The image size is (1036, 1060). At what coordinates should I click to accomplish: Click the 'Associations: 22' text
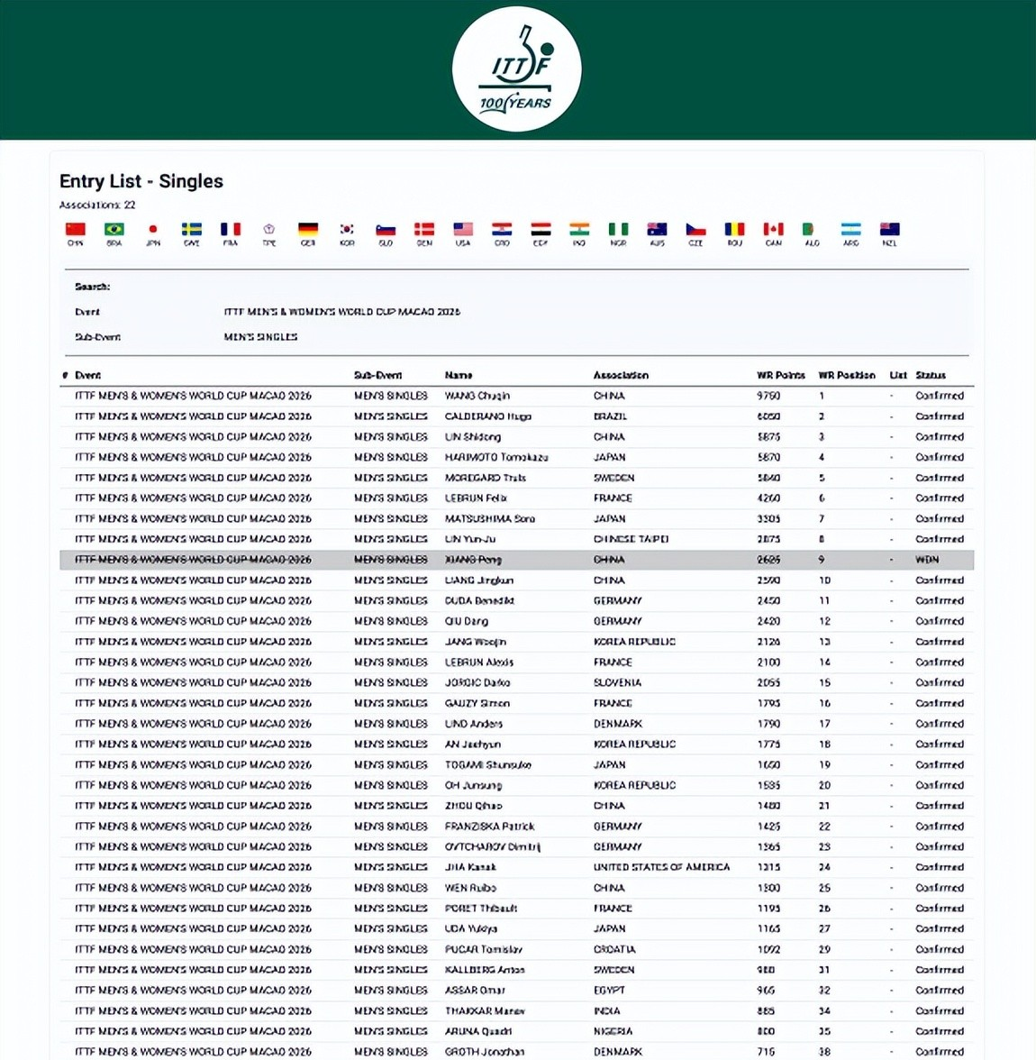tap(97, 205)
